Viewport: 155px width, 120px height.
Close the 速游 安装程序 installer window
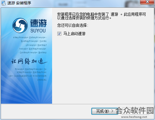point(147,2)
